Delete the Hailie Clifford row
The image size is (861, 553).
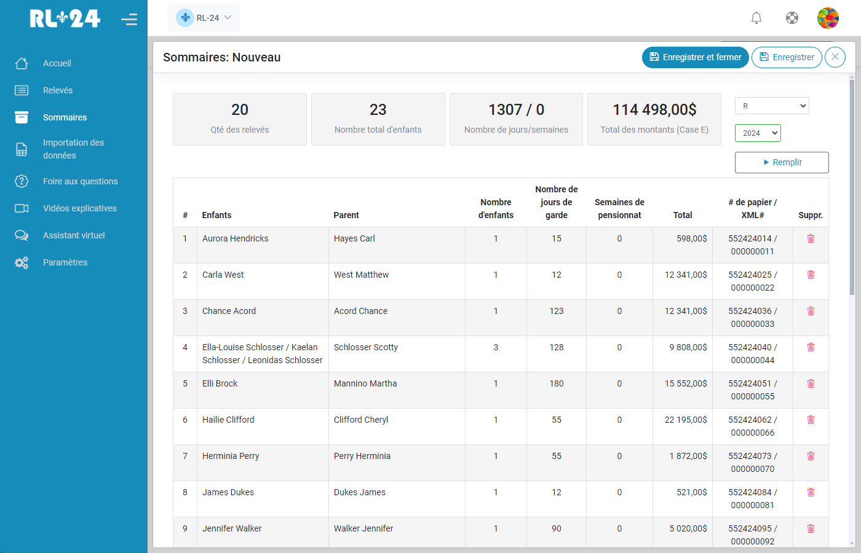coord(811,420)
